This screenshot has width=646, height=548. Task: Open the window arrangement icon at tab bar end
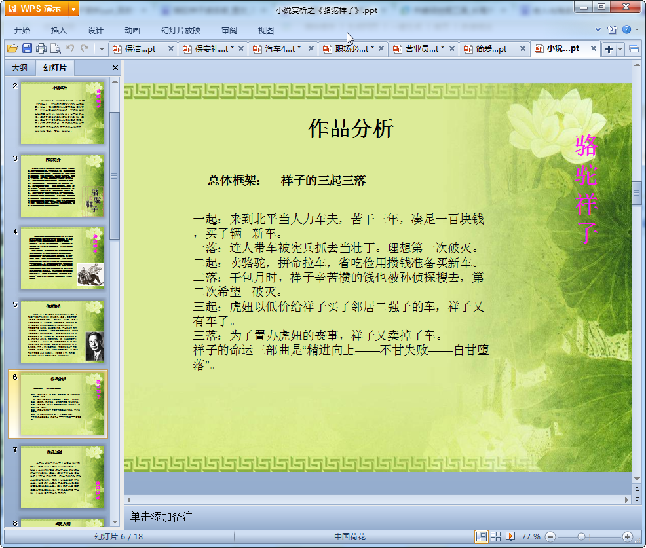[634, 49]
